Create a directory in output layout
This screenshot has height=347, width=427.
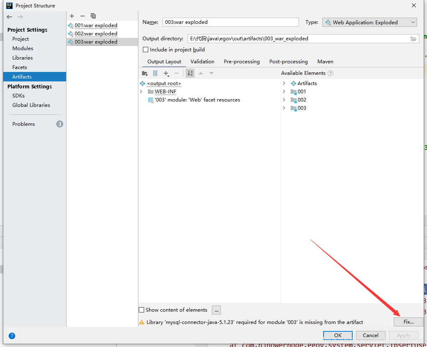(x=145, y=73)
